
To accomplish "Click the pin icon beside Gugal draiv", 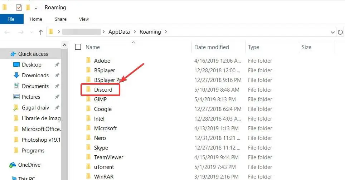I will pyautogui.click(x=57, y=108).
